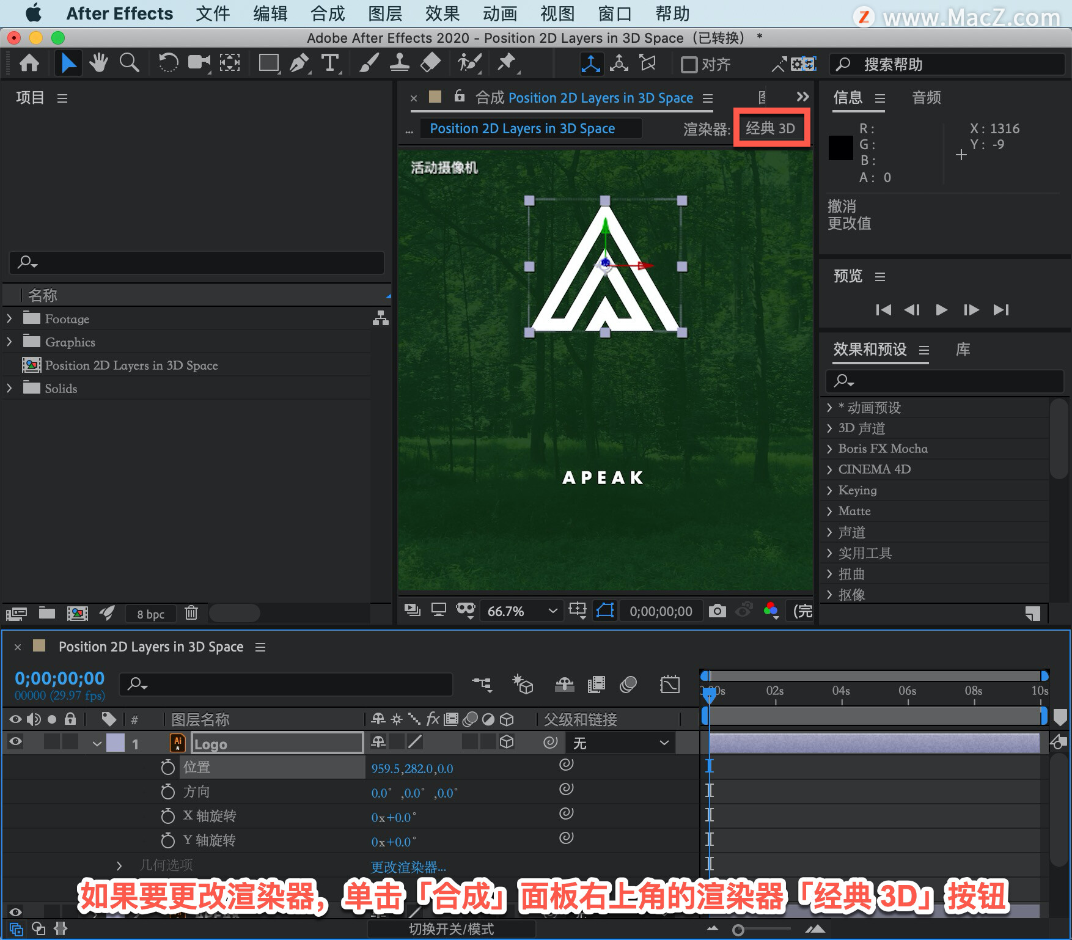Expand 动画预设 effects category
1072x940 pixels.
click(x=829, y=408)
